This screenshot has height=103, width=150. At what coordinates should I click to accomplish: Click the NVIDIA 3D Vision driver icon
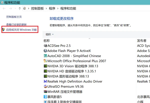click(x=45, y=66)
